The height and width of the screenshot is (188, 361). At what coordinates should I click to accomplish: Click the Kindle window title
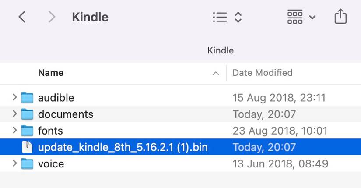90,17
